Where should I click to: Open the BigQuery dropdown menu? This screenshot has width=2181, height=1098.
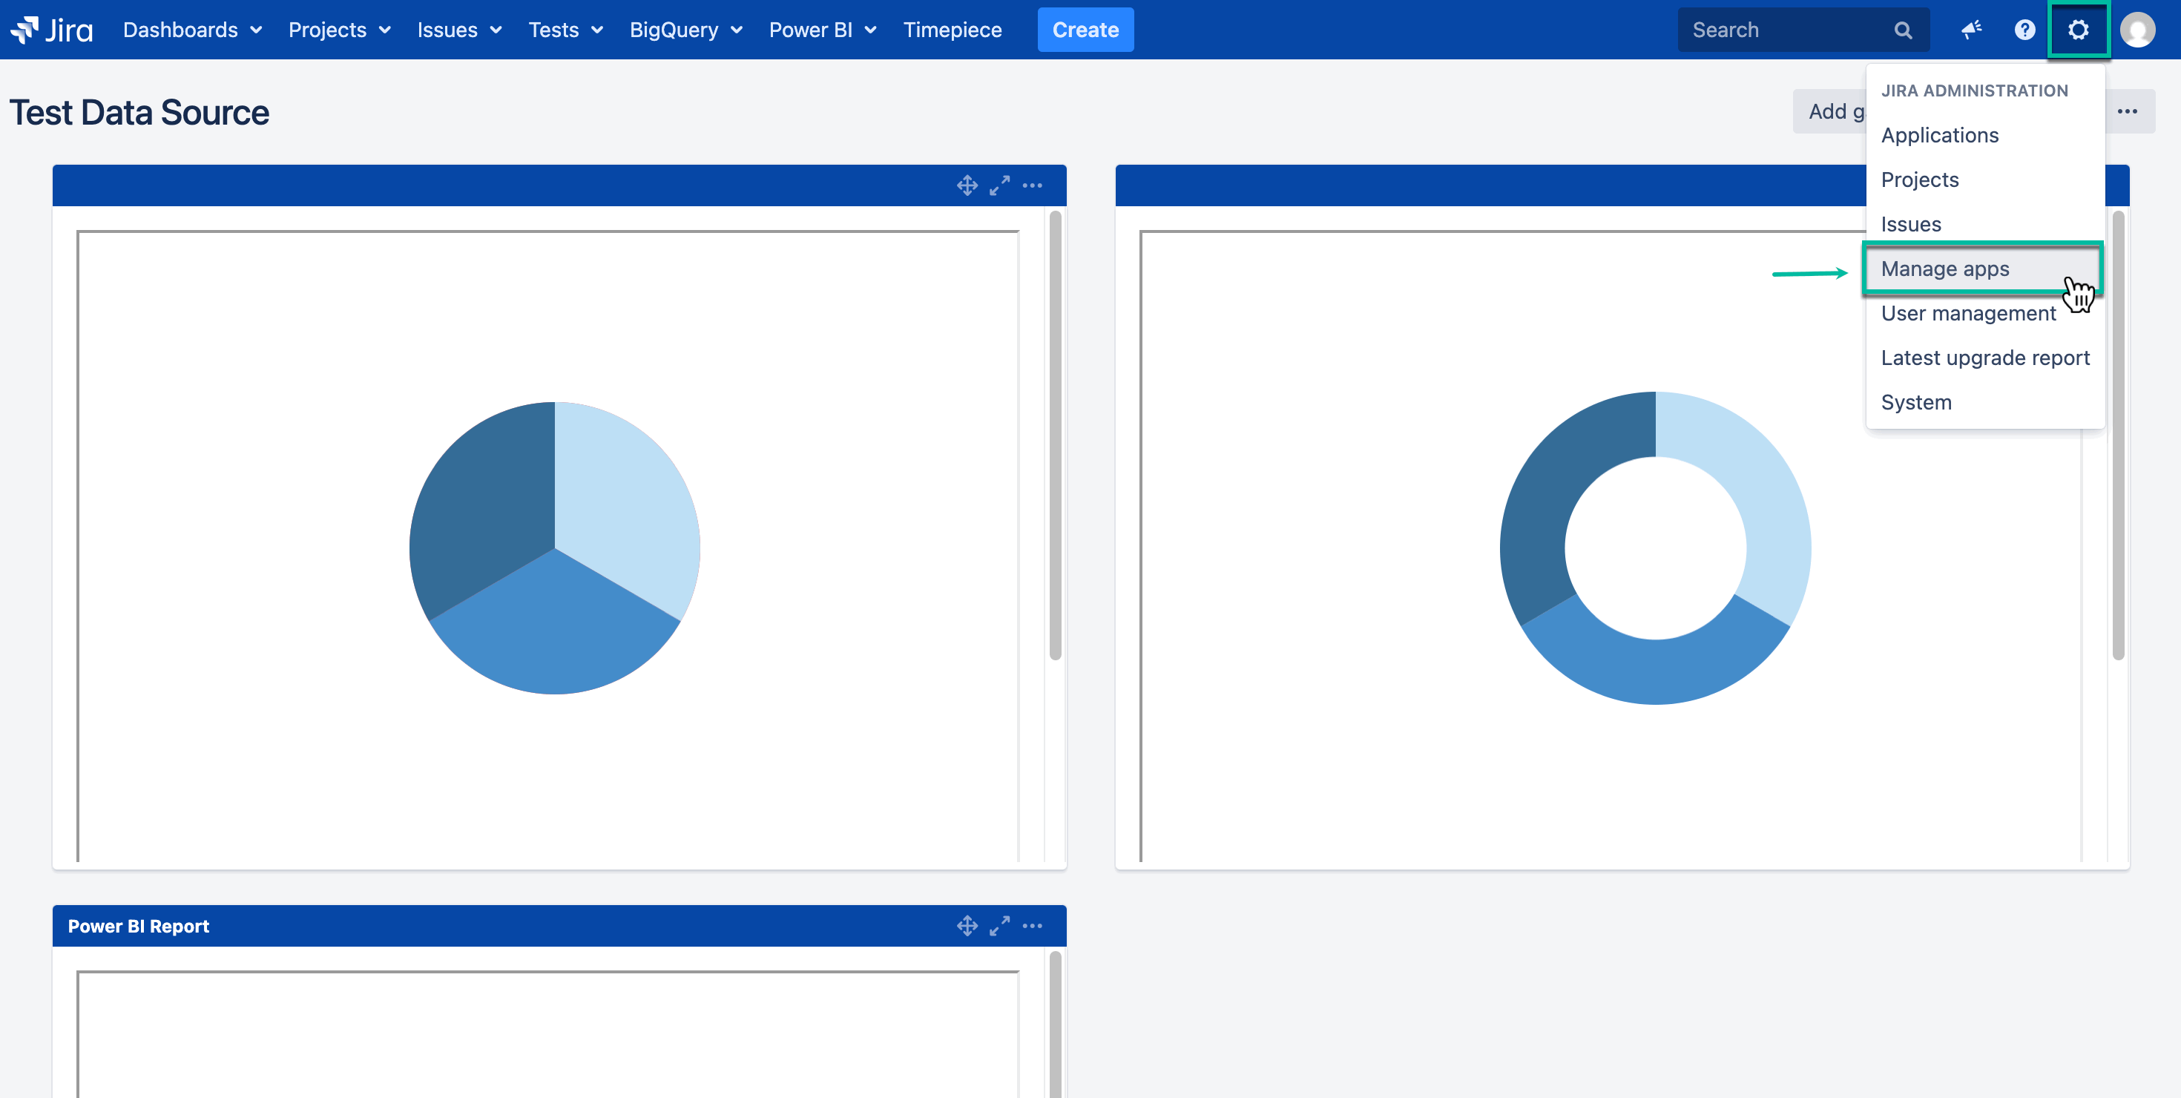685,30
